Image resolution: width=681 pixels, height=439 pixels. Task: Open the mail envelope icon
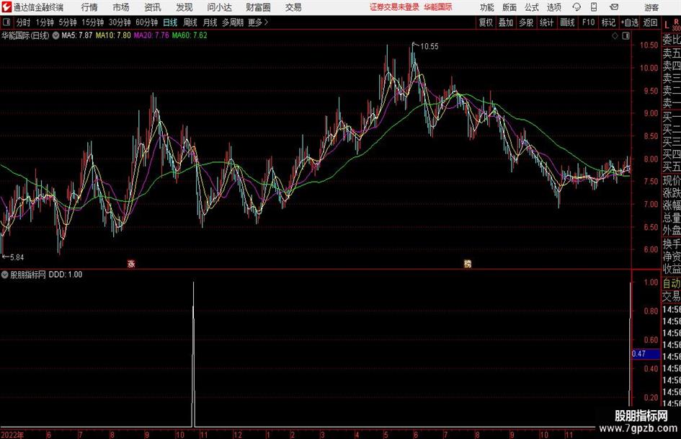point(614,7)
